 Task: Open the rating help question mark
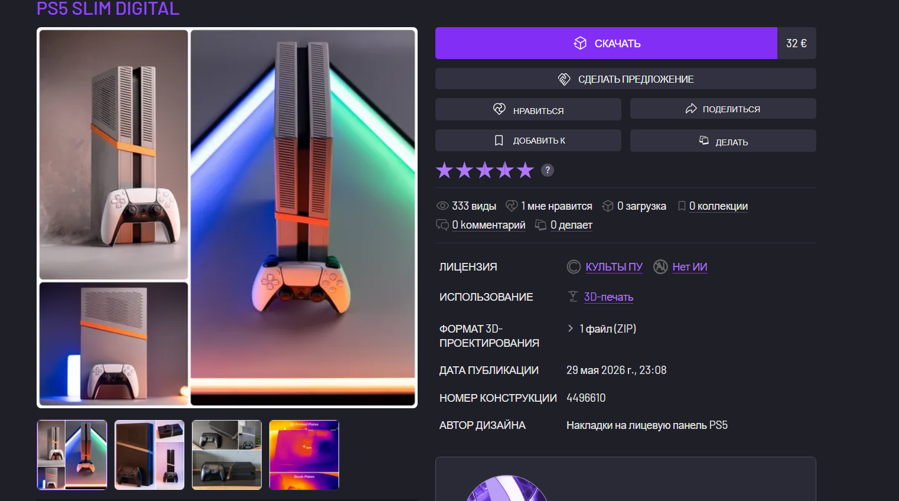point(548,170)
